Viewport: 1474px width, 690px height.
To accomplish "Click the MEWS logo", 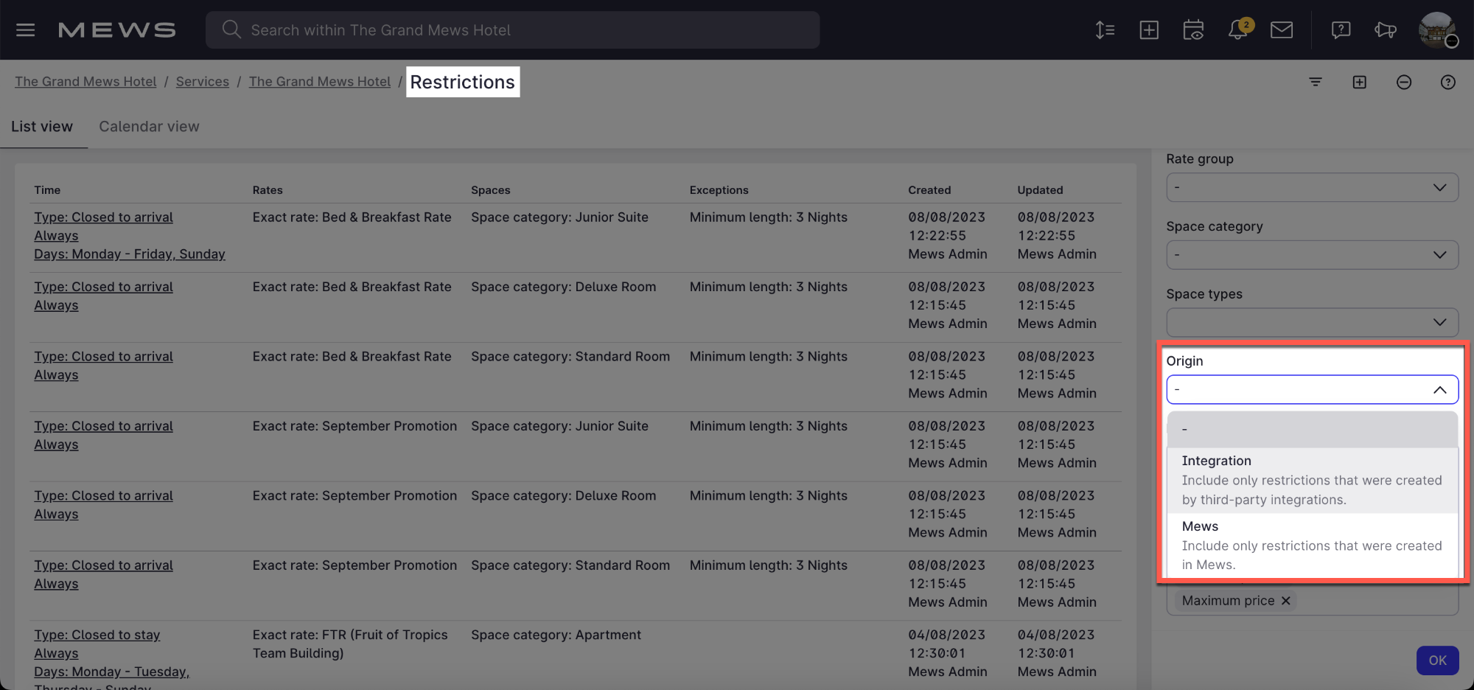I will click(x=116, y=30).
